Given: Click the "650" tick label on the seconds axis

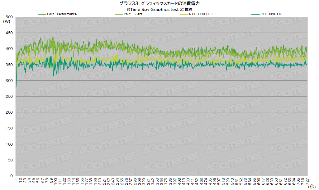Looking at the screenshot, I should click(x=276, y=181).
